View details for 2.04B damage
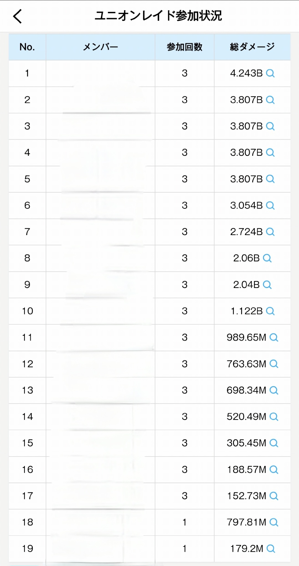Screen dimensions: 299x566 pos(267,285)
